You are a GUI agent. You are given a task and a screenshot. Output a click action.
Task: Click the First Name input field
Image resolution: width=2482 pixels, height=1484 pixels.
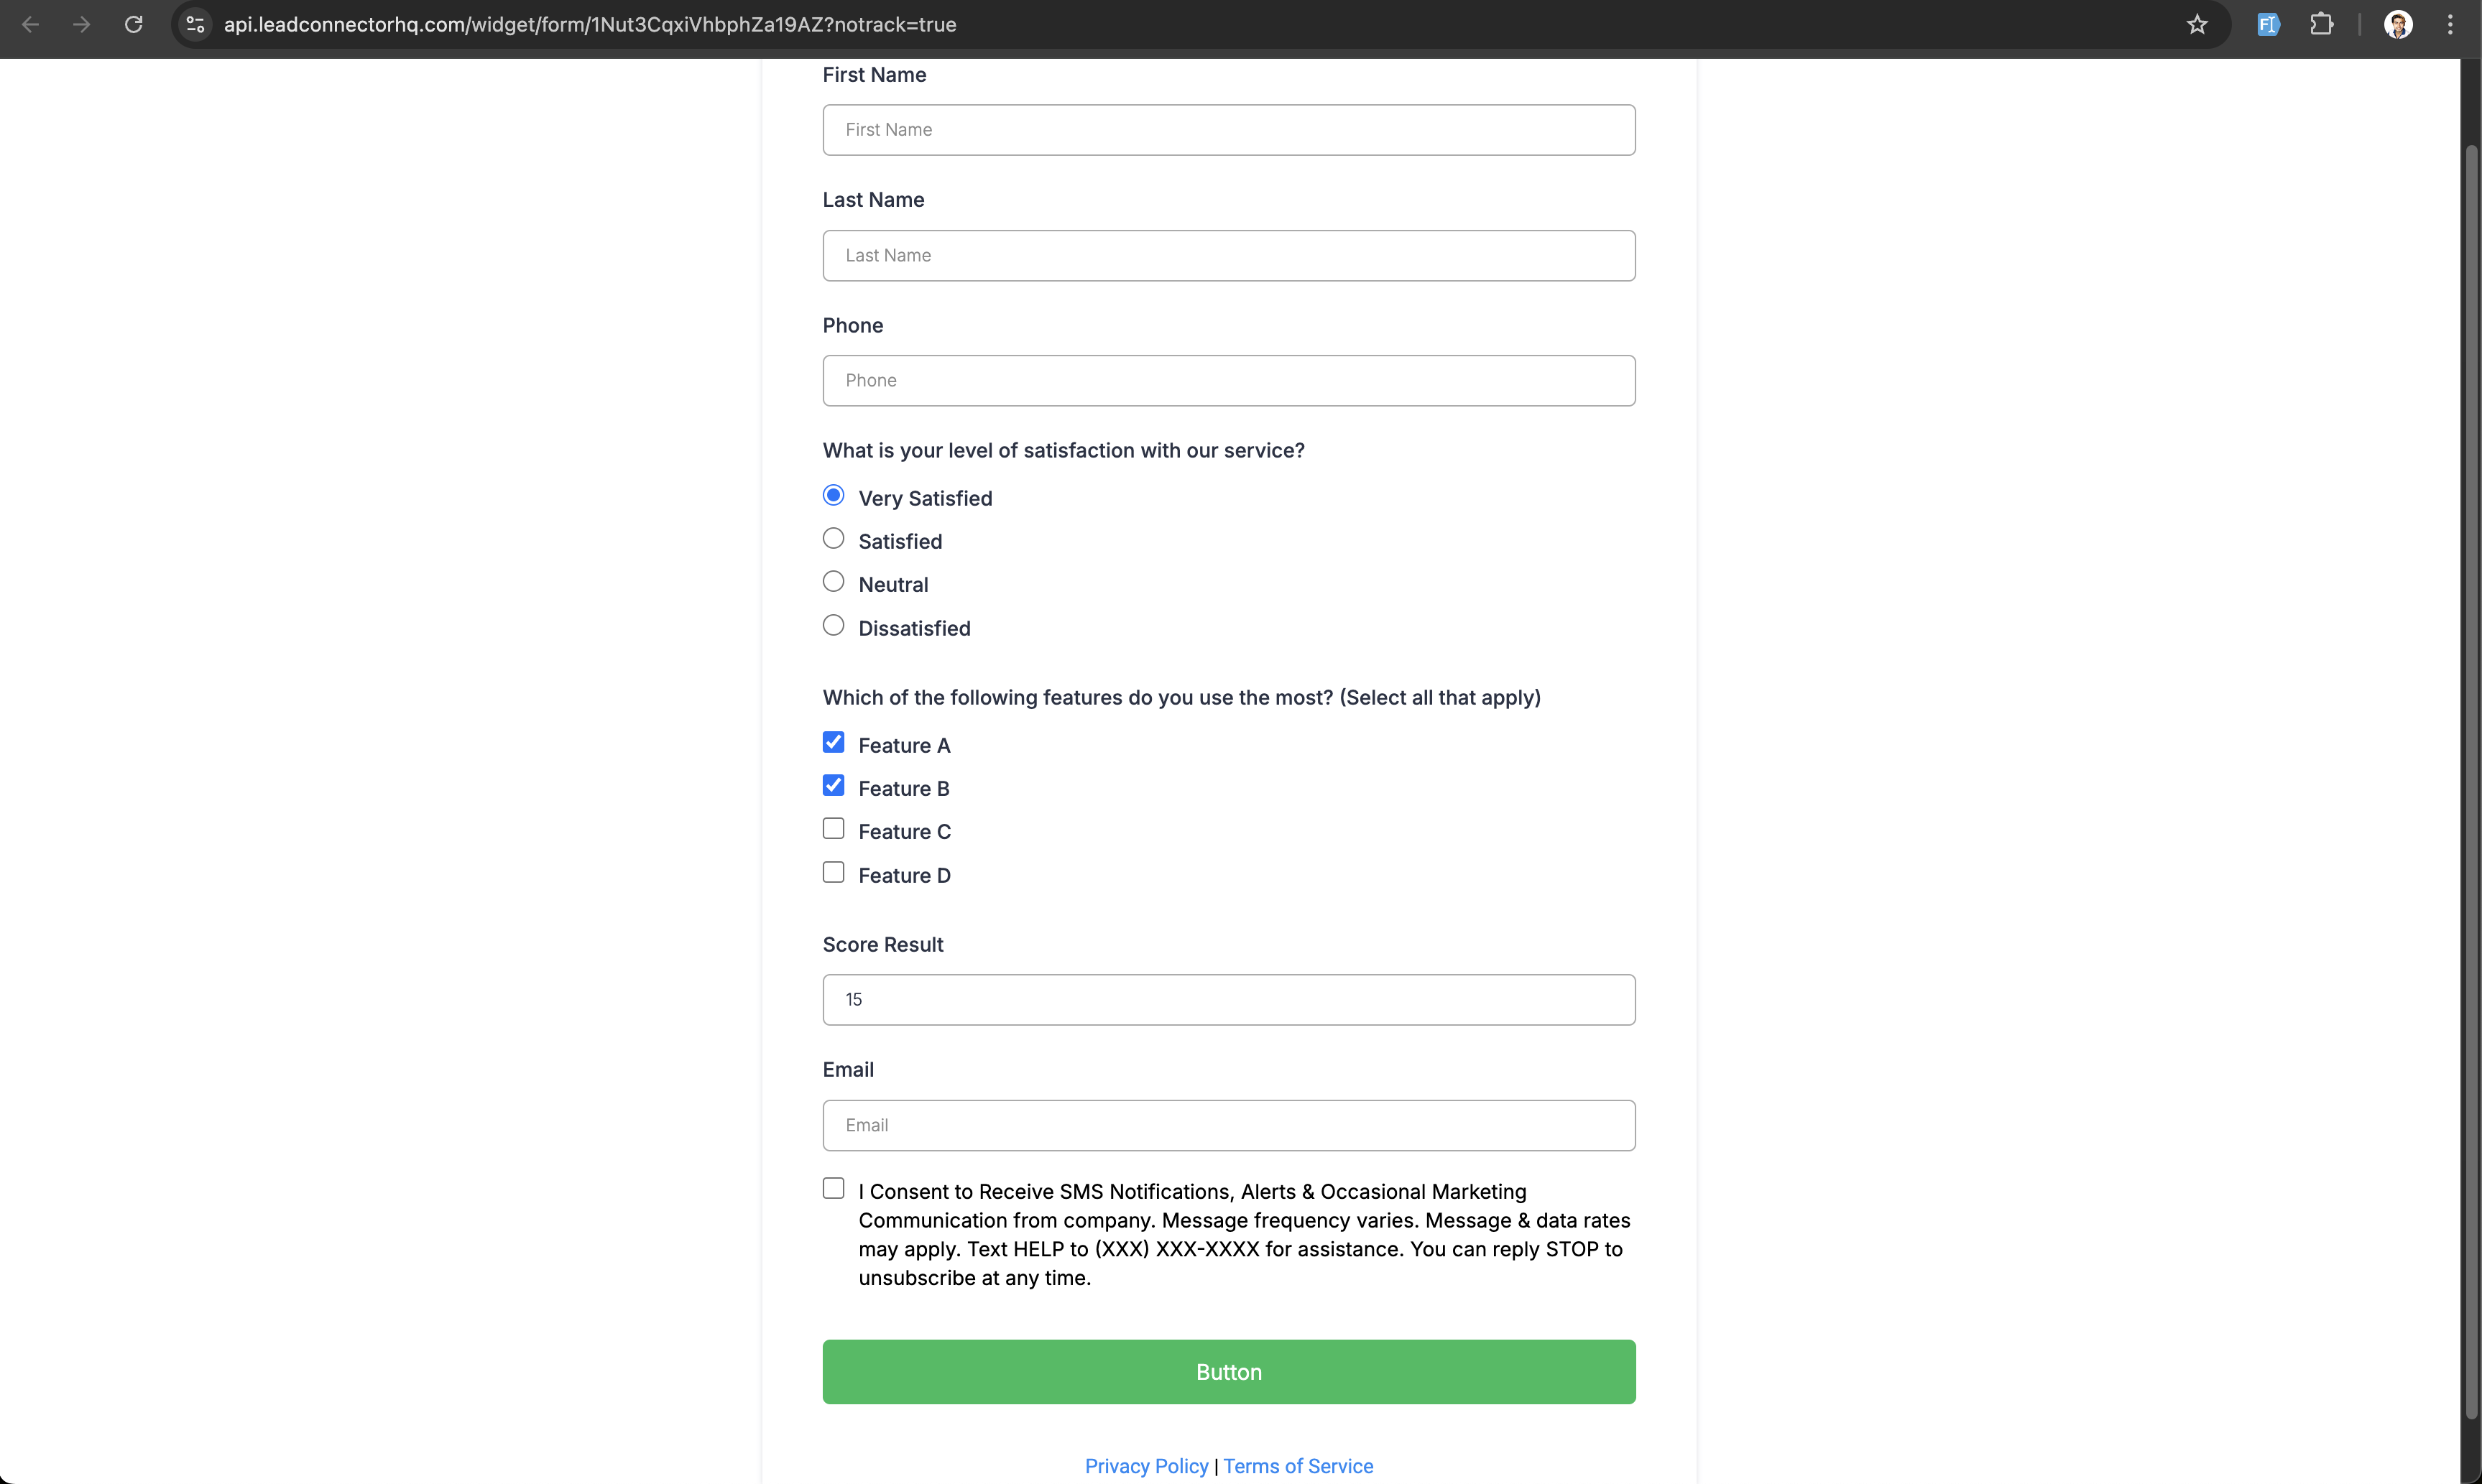pos(1229,130)
